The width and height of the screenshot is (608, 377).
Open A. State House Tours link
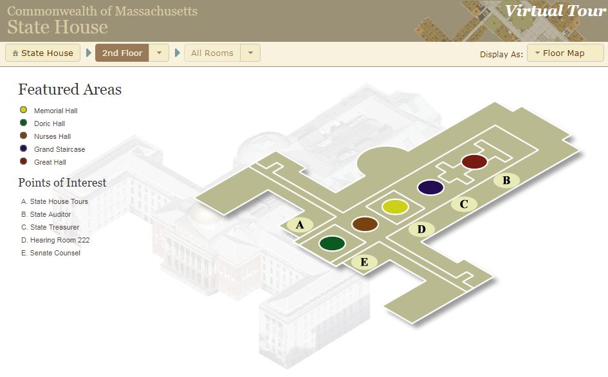[55, 201]
